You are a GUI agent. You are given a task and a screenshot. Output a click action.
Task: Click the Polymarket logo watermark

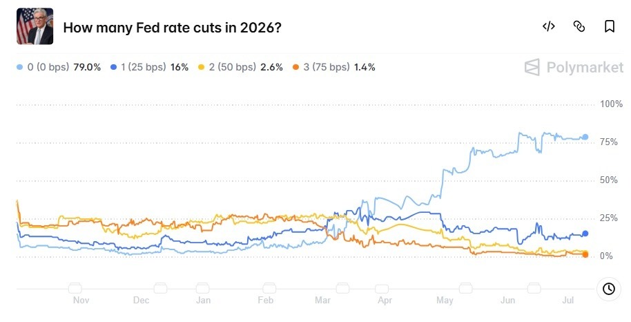pyautogui.click(x=574, y=67)
